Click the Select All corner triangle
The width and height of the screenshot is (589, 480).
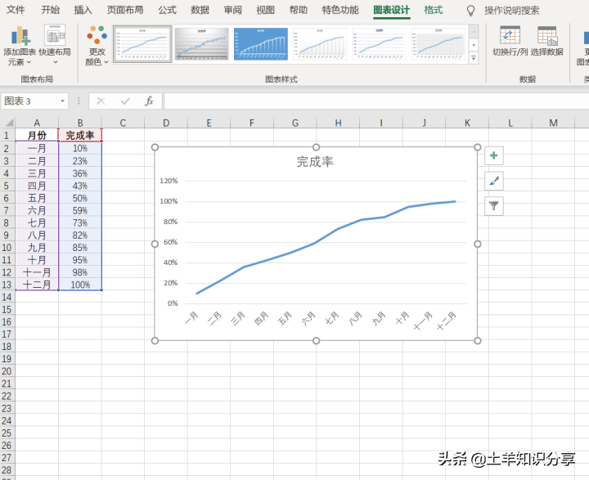click(9, 123)
